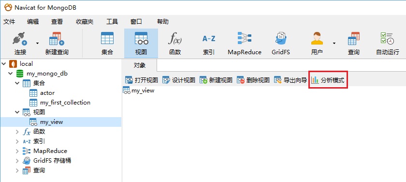Open the 查看 menu
The height and width of the screenshot is (182, 406).
[x=57, y=22]
